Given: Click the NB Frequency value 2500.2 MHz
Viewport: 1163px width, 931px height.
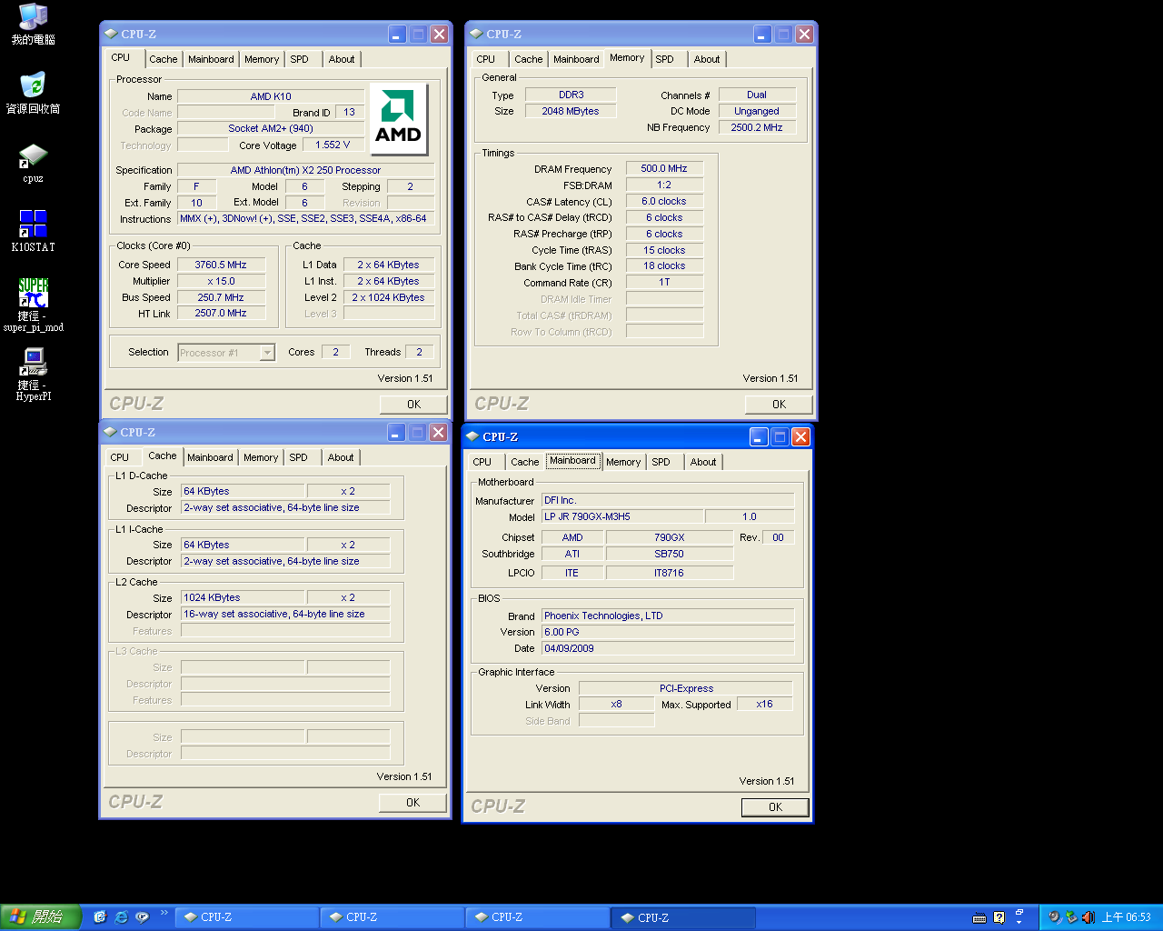Looking at the screenshot, I should (x=757, y=127).
